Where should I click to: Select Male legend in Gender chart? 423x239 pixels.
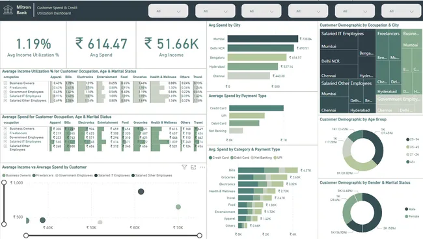pos(410,209)
